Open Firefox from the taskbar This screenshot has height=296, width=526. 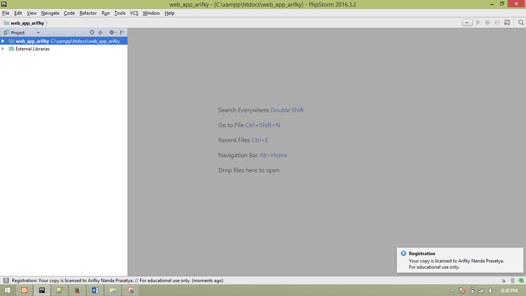[x=77, y=290]
